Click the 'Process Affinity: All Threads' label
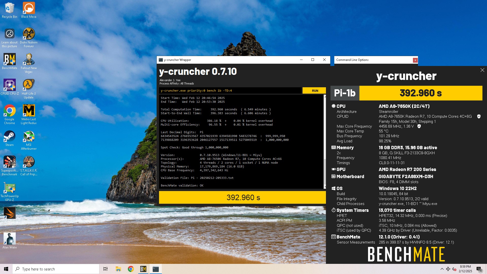This screenshot has height=274, width=487. (177, 83)
